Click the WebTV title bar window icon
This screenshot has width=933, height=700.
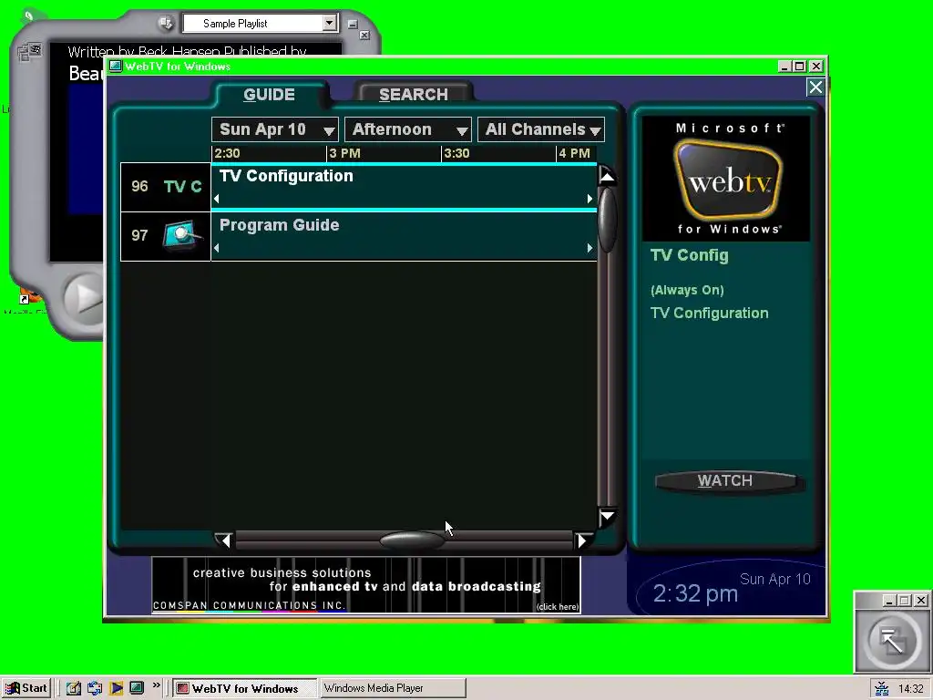pos(116,66)
